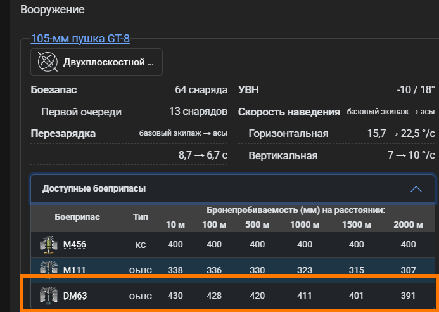Click the ОБПС type in DM63 row
439x312 pixels.
[141, 296]
